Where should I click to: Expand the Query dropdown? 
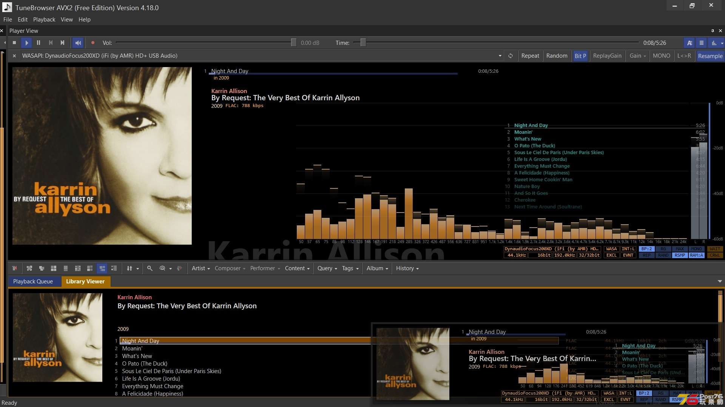[x=327, y=268]
